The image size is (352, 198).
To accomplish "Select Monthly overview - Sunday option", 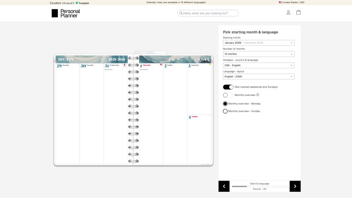I will pyautogui.click(x=225, y=111).
